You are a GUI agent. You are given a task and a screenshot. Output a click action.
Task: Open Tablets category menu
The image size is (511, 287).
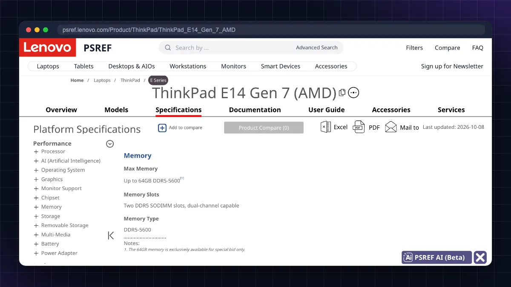point(84,66)
